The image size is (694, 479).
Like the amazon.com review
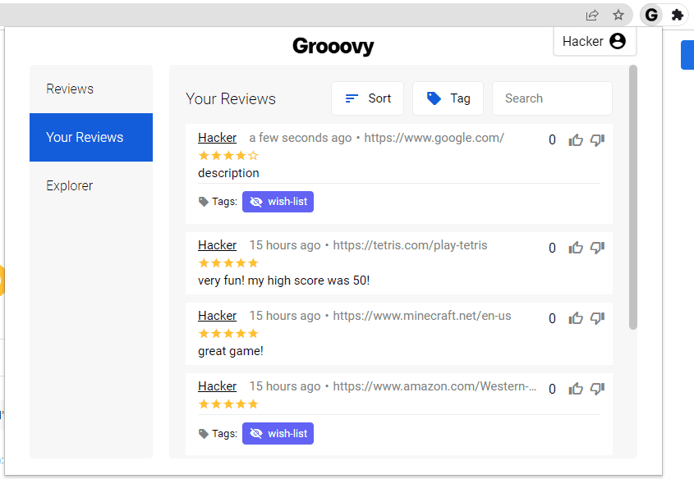[576, 389]
